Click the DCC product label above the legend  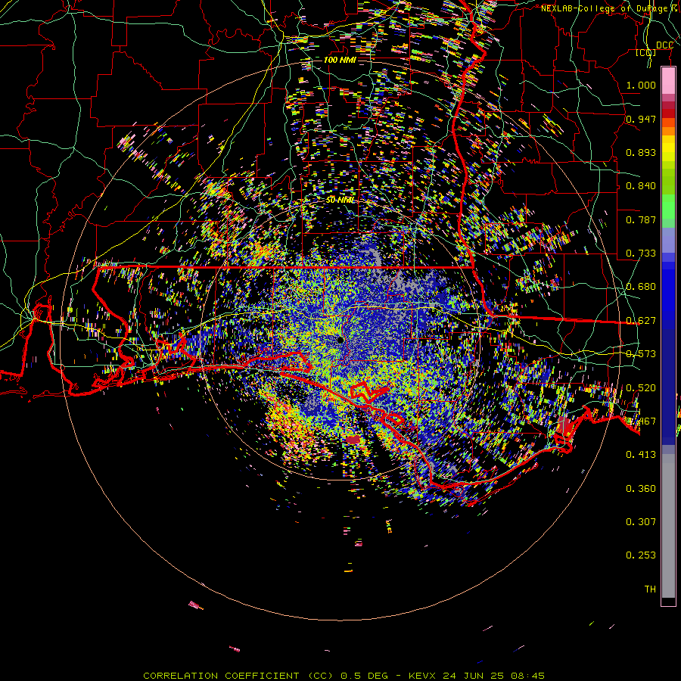[664, 45]
